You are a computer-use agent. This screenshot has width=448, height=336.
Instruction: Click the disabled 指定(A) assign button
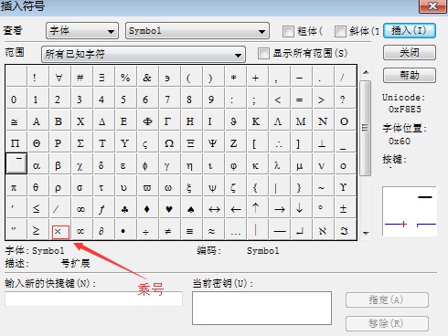click(387, 299)
